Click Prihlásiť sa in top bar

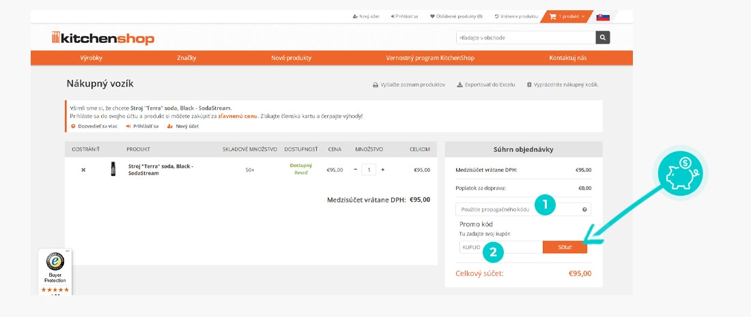tap(404, 16)
